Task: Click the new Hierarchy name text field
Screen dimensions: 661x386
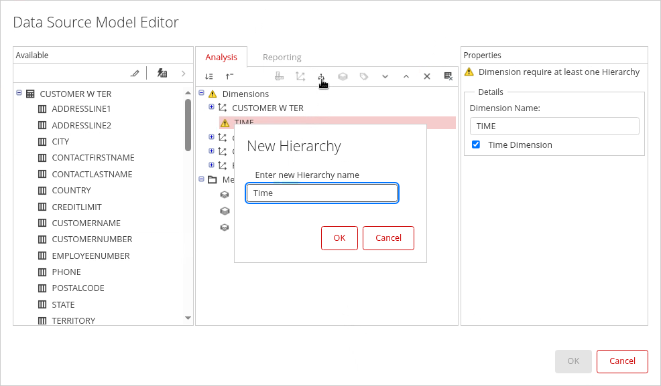Action: [x=322, y=193]
